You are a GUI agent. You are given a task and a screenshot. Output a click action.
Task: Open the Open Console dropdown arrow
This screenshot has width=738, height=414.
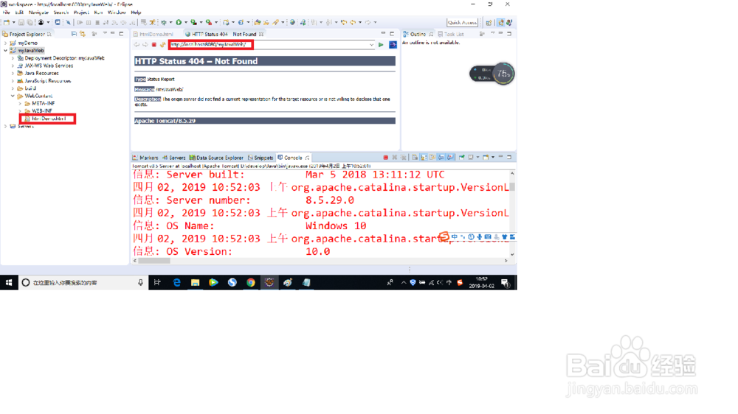pyautogui.click(x=493, y=158)
